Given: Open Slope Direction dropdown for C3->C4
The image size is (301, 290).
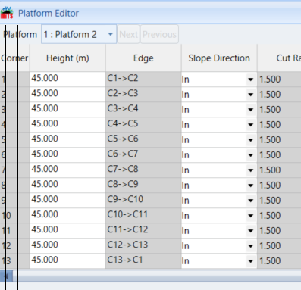Looking at the screenshot, I should (250, 110).
